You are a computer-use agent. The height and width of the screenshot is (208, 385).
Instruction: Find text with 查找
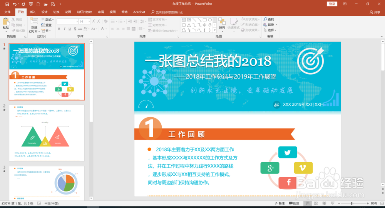point(269,19)
